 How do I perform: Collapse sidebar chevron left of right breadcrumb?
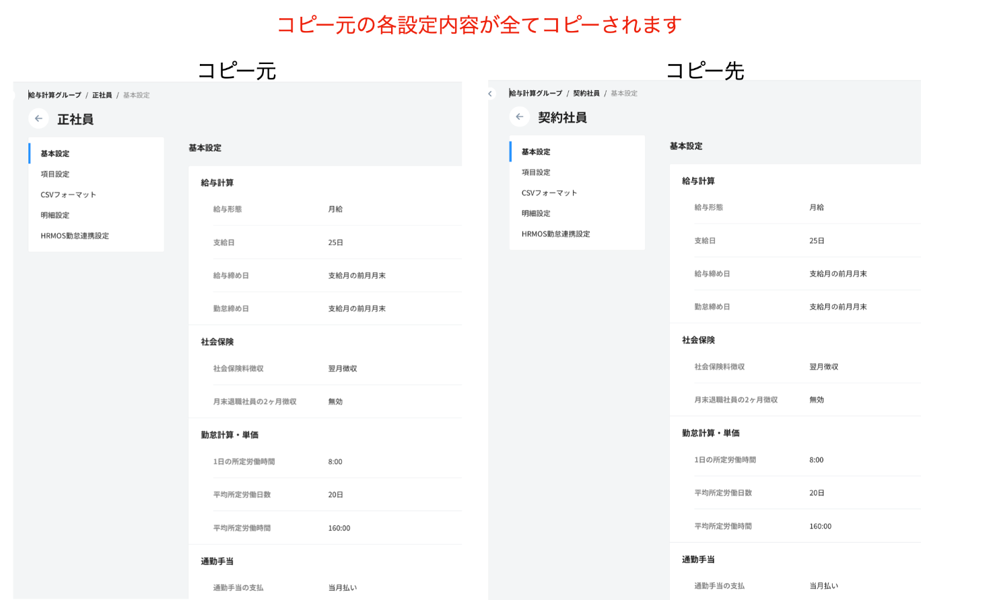(x=490, y=94)
